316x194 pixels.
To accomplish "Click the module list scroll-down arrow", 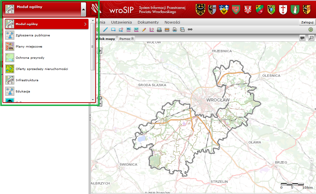I will (x=93, y=100).
